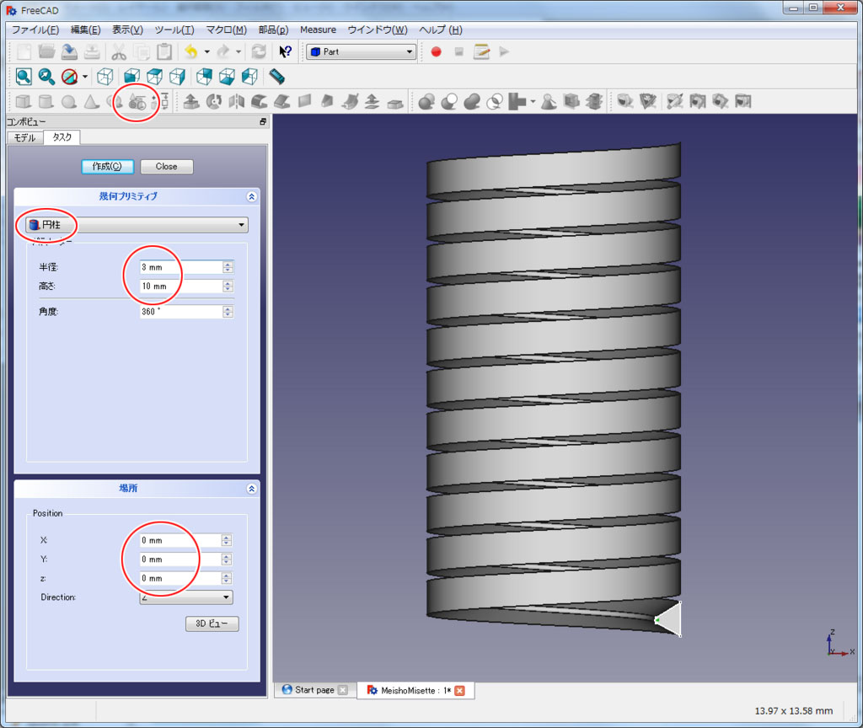This screenshot has width=863, height=728.
Task: Click the Fit All view icon
Action: point(24,77)
